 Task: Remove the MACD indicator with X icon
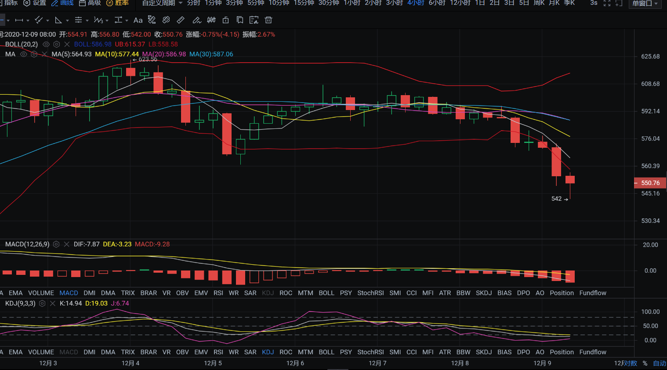point(67,244)
